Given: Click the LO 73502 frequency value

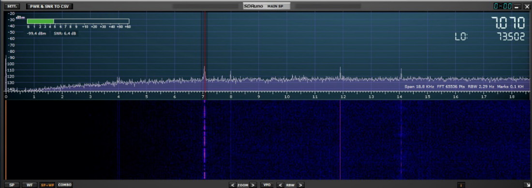Looking at the screenshot, I should [511, 37].
